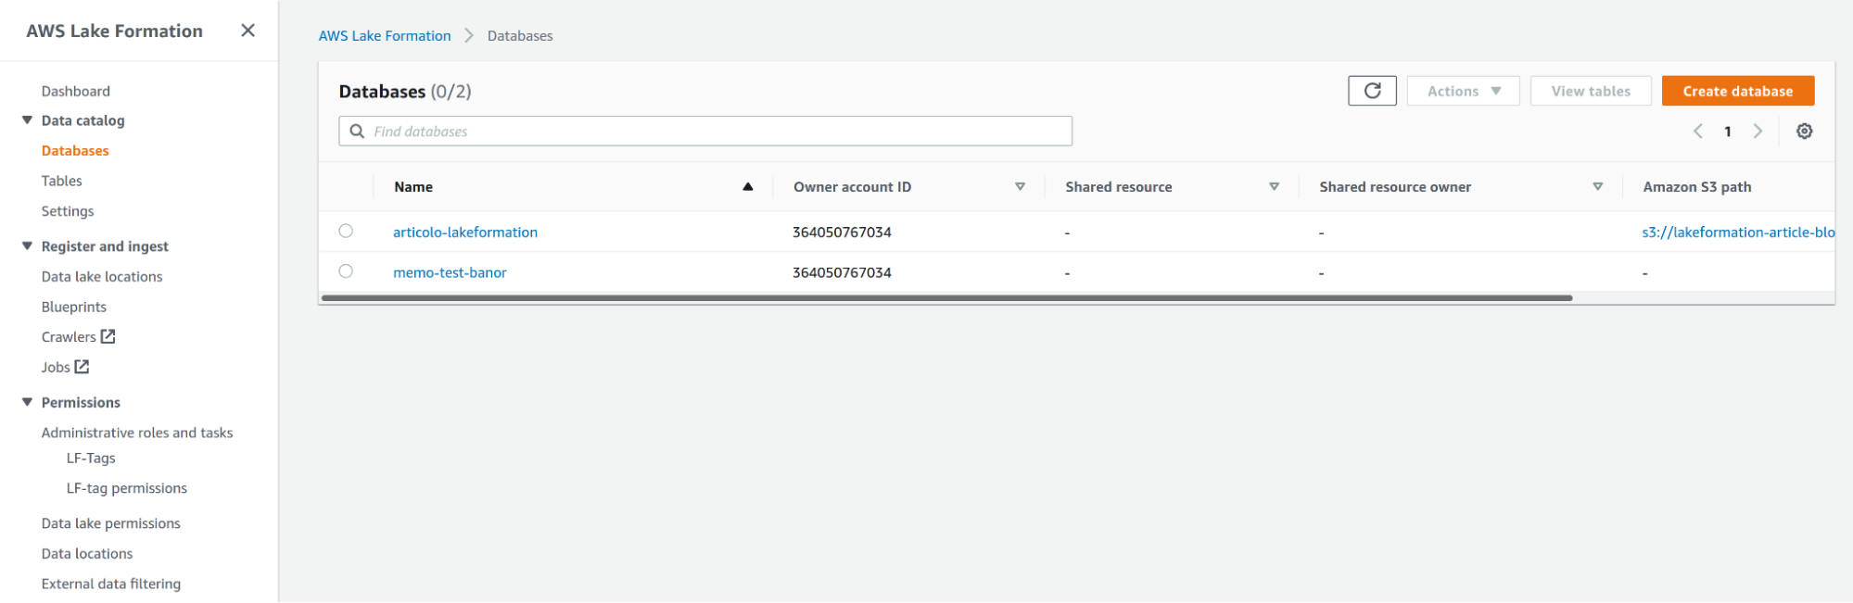1853x603 pixels.
Task: Open memo-test-banor database link
Action: pos(450,272)
